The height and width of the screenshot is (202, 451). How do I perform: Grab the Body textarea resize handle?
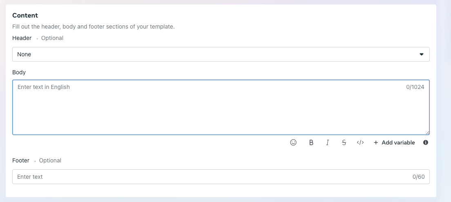(427, 133)
